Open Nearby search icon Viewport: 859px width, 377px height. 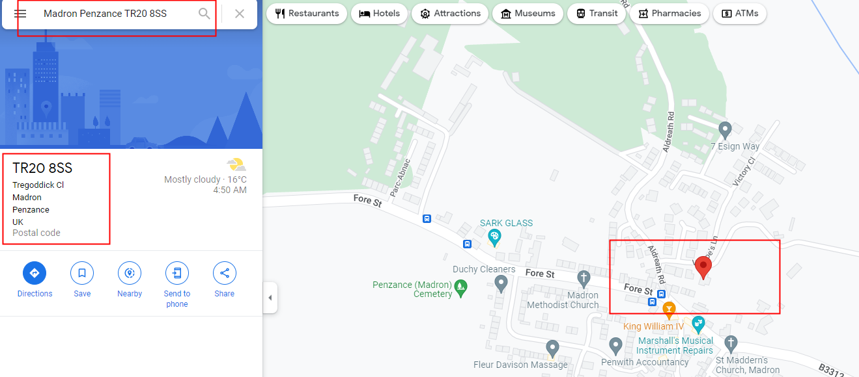130,273
